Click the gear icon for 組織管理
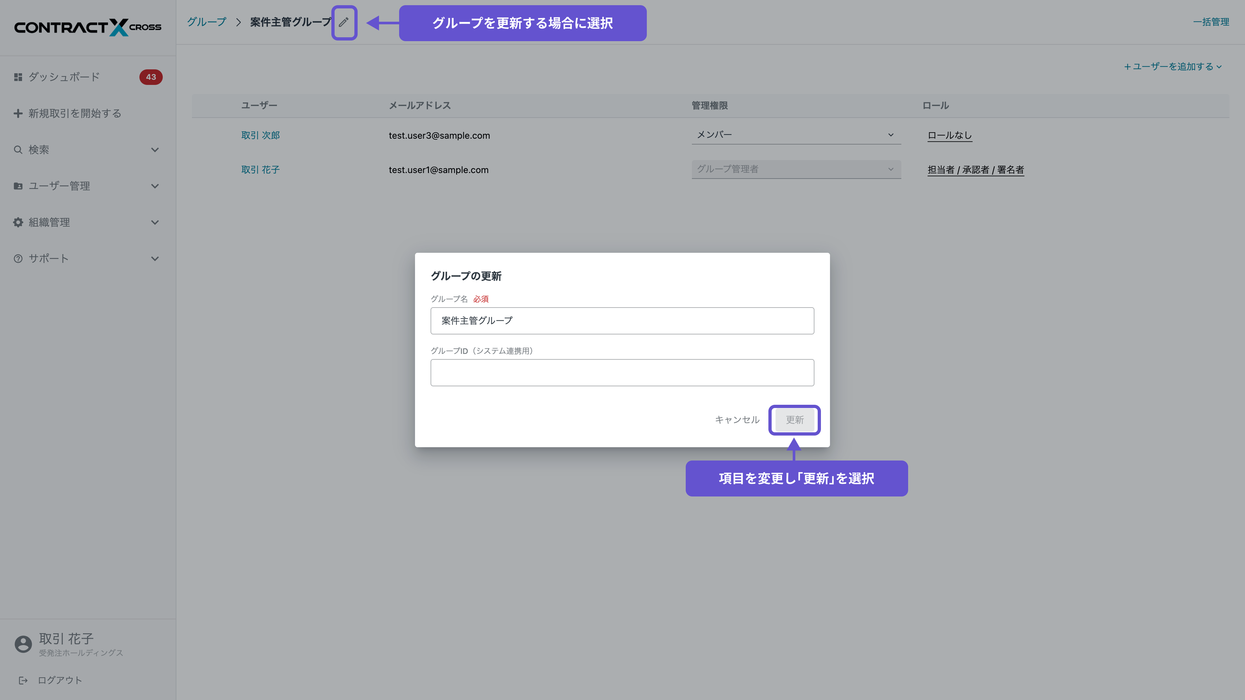This screenshot has height=700, width=1245. coord(18,222)
